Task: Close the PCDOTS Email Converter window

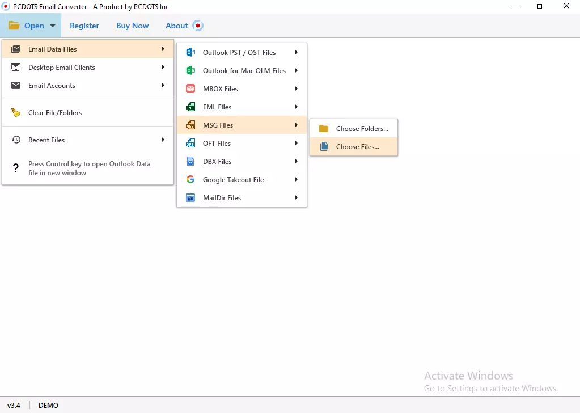Action: (x=566, y=6)
